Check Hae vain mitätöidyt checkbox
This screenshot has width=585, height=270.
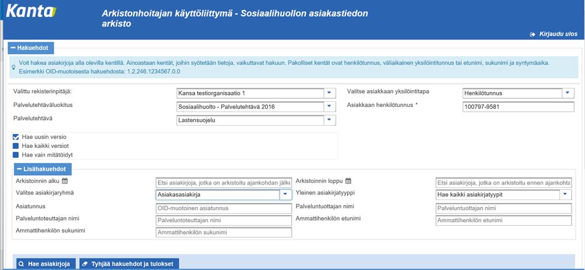[x=16, y=155]
